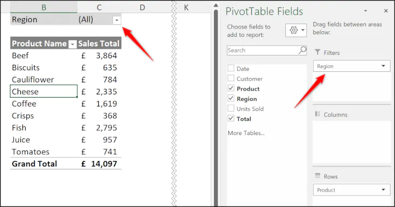The width and height of the screenshot is (395, 207).
Task: Click the Columns area icon
Action: click(318, 114)
